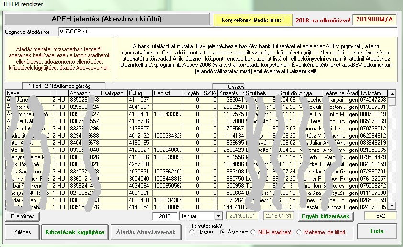The height and width of the screenshot is (247, 403).
Task: Click the Ellenőrzés button
Action: [x=22, y=216]
